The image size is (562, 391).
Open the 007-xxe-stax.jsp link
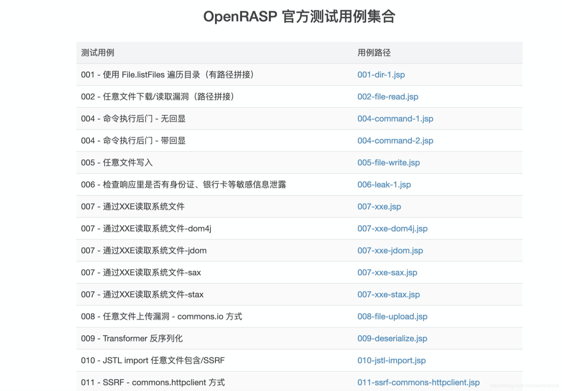(389, 294)
